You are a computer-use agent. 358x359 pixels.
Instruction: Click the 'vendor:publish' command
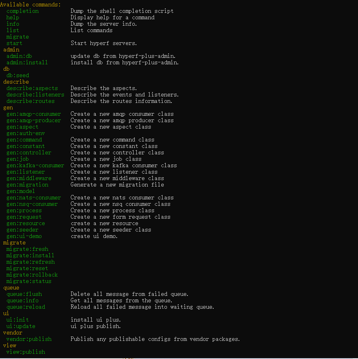point(29,339)
